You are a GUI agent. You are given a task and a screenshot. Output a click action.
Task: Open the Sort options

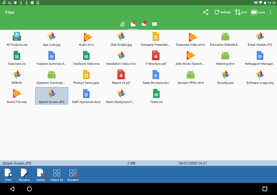(x=241, y=12)
